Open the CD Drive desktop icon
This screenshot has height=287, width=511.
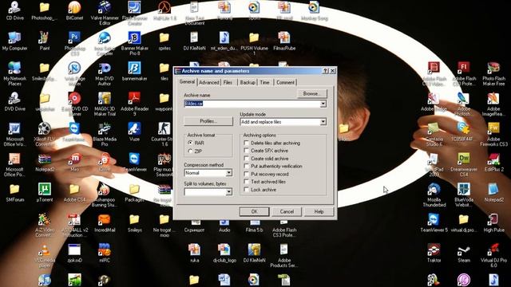[14, 10]
